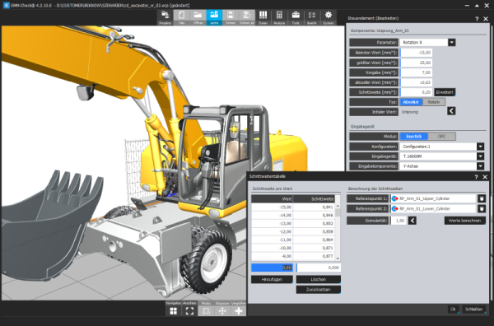Open the Parameter Rotation X dropdown
This screenshot has width=494, height=326.
click(451, 42)
